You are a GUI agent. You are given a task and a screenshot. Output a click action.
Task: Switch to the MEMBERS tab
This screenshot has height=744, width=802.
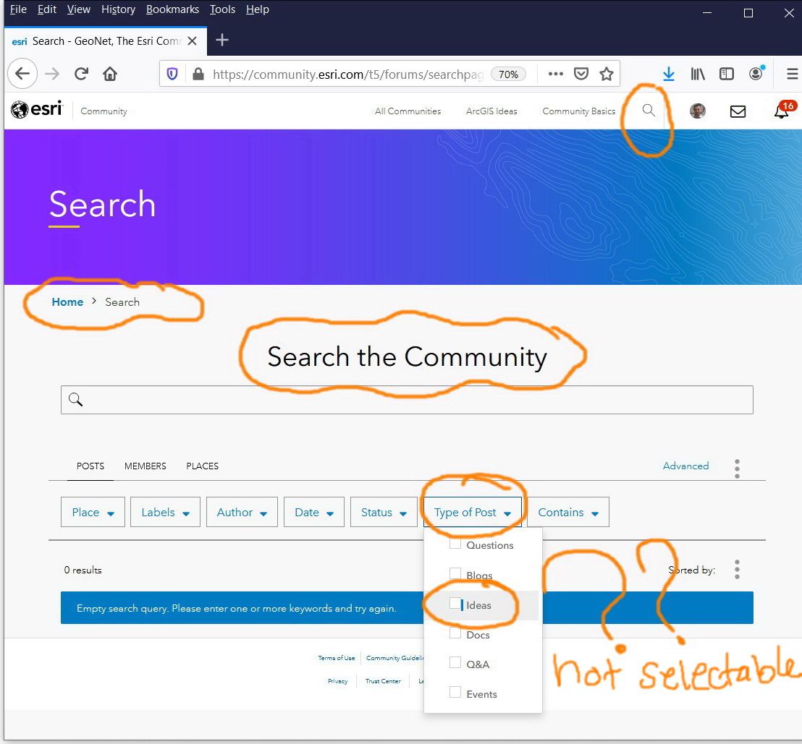(x=145, y=466)
